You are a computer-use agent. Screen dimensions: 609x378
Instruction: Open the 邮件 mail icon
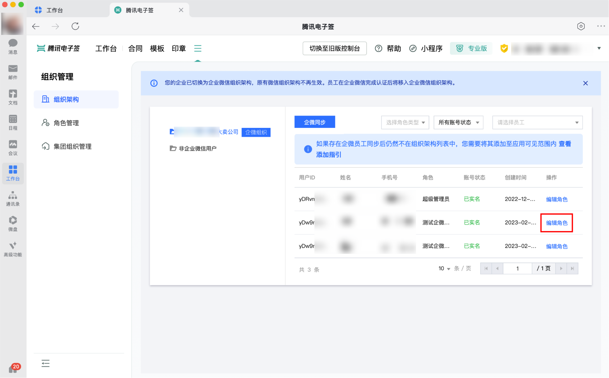13,72
